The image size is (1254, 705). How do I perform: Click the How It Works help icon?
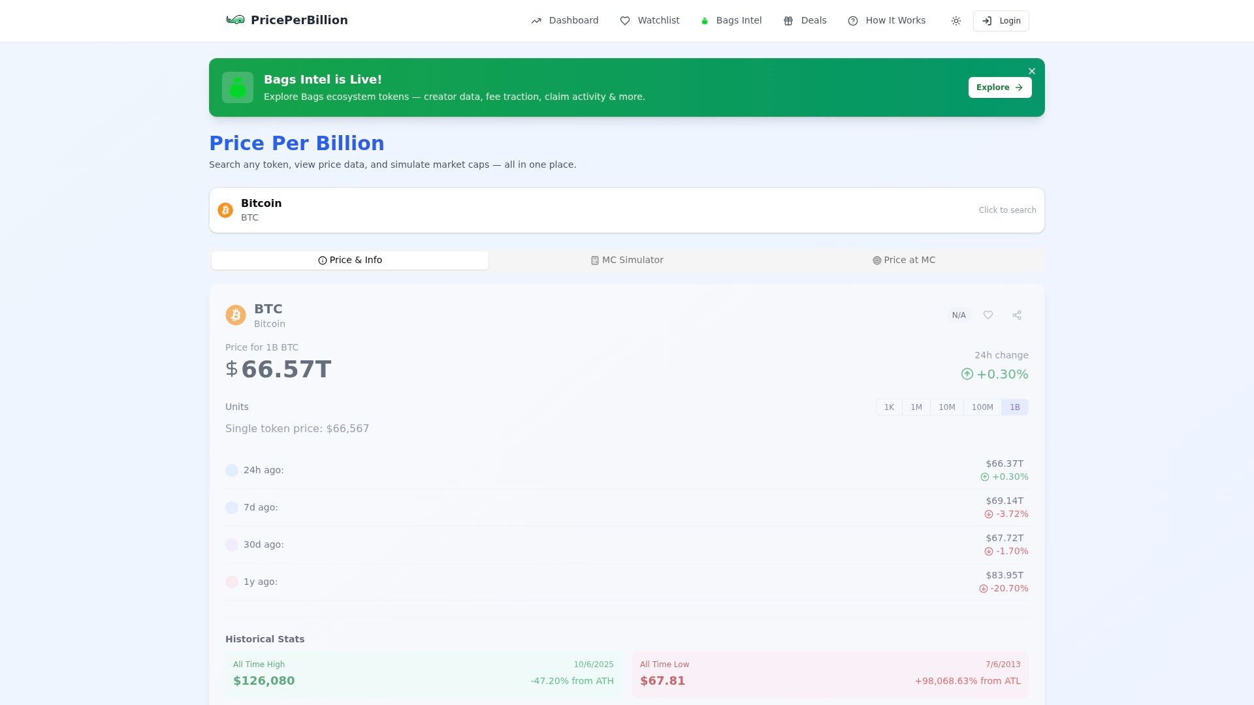852,20
